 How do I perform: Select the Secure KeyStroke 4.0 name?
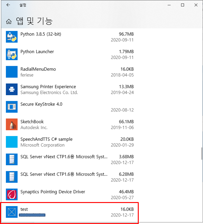pos(41,104)
